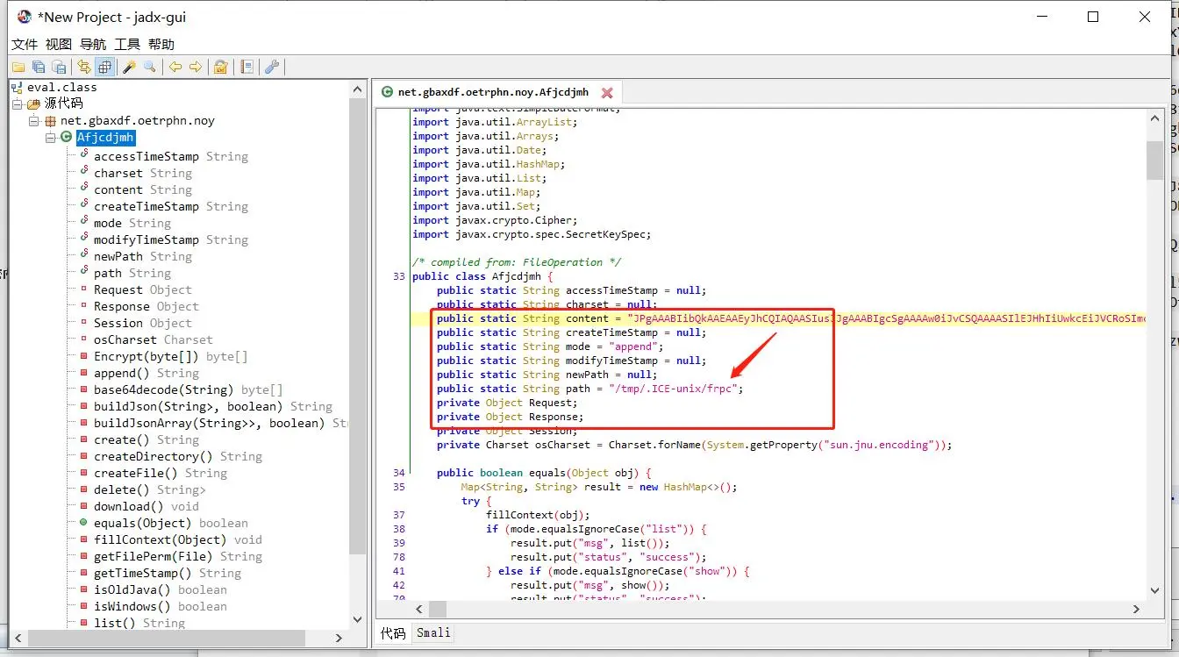The width and height of the screenshot is (1179, 657).
Task: Select path String field in tree
Action: pos(132,273)
